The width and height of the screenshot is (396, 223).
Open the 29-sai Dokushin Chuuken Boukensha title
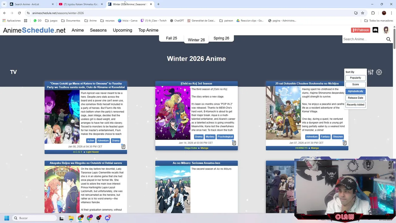click(307, 83)
